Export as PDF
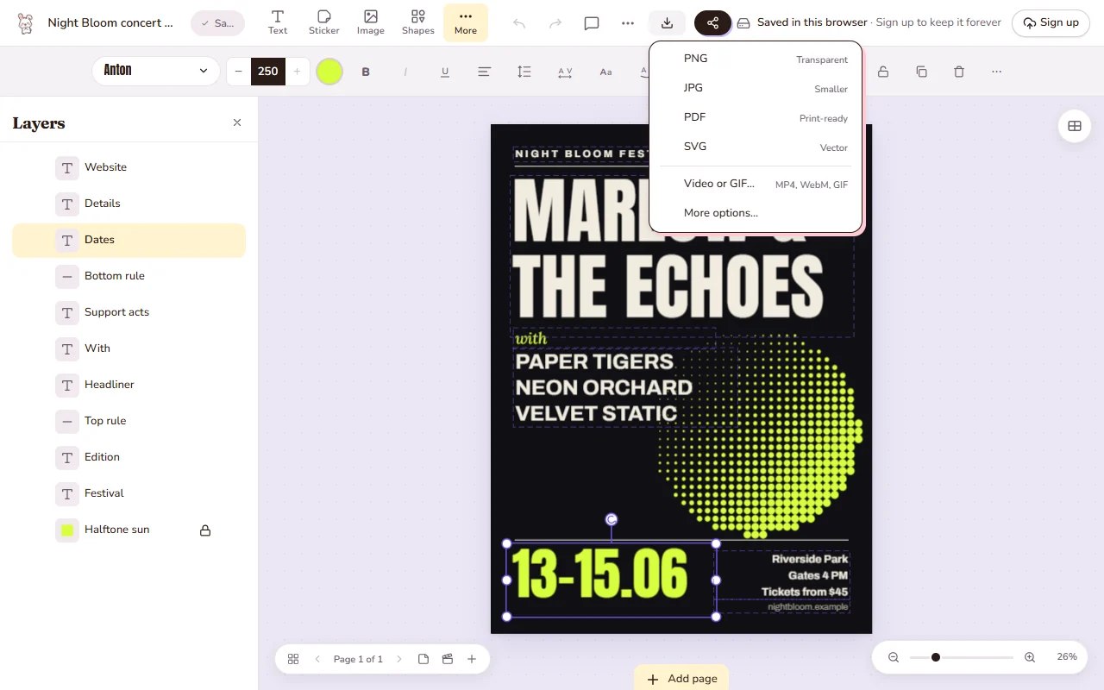 (756, 117)
